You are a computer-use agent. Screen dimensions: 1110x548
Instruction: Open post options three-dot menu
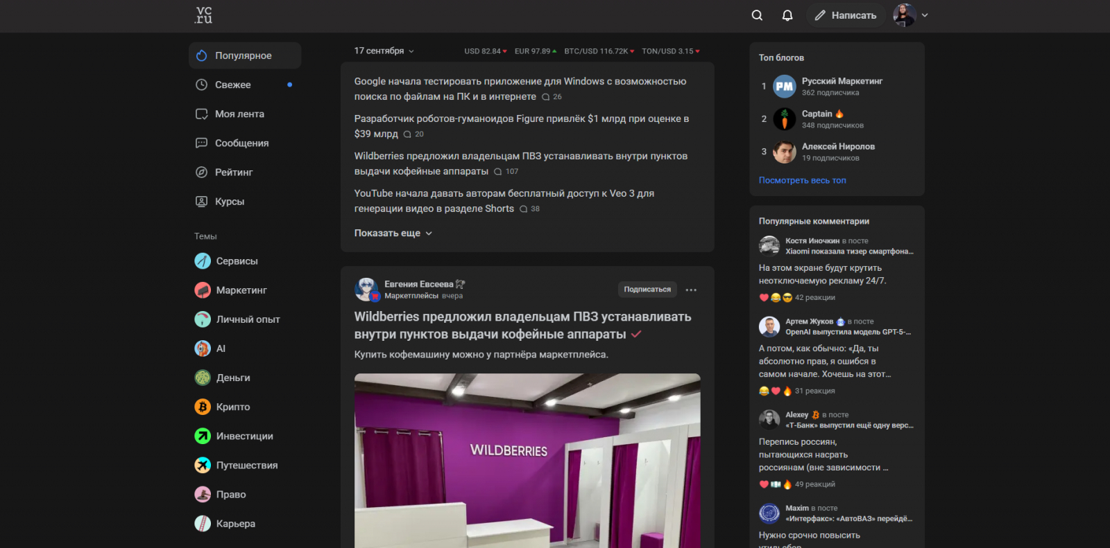[691, 290]
